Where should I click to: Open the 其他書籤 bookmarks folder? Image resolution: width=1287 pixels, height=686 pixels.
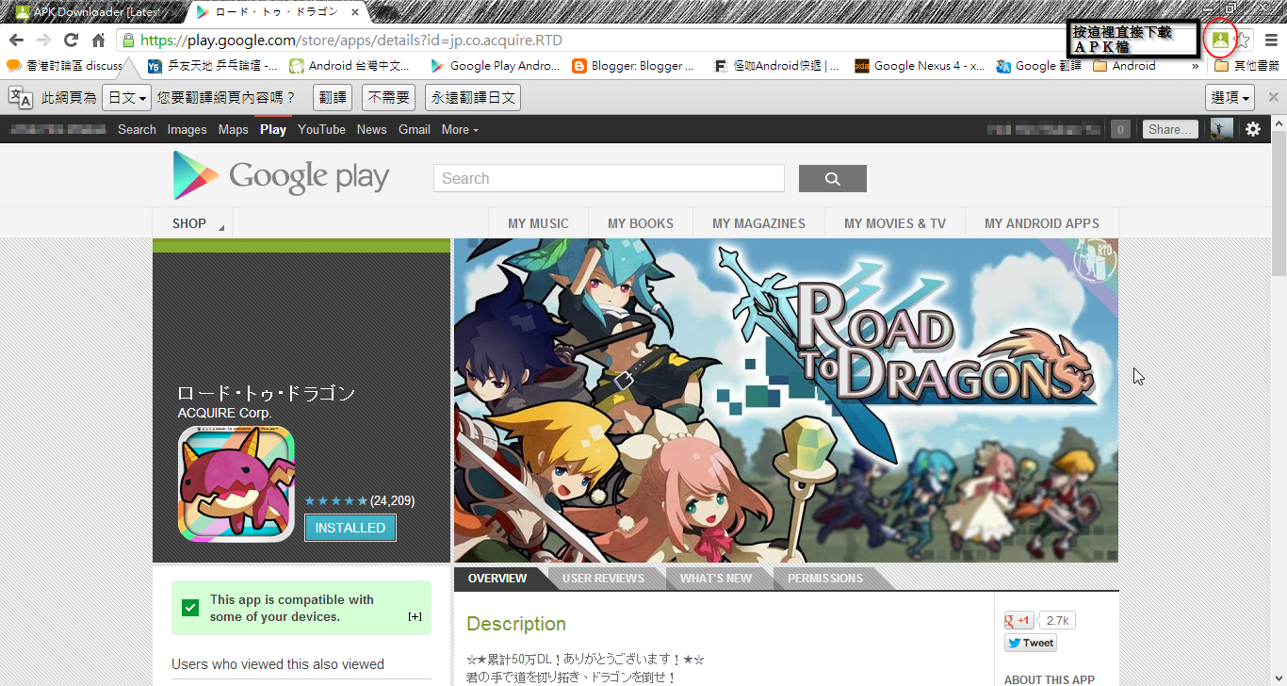click(1246, 66)
